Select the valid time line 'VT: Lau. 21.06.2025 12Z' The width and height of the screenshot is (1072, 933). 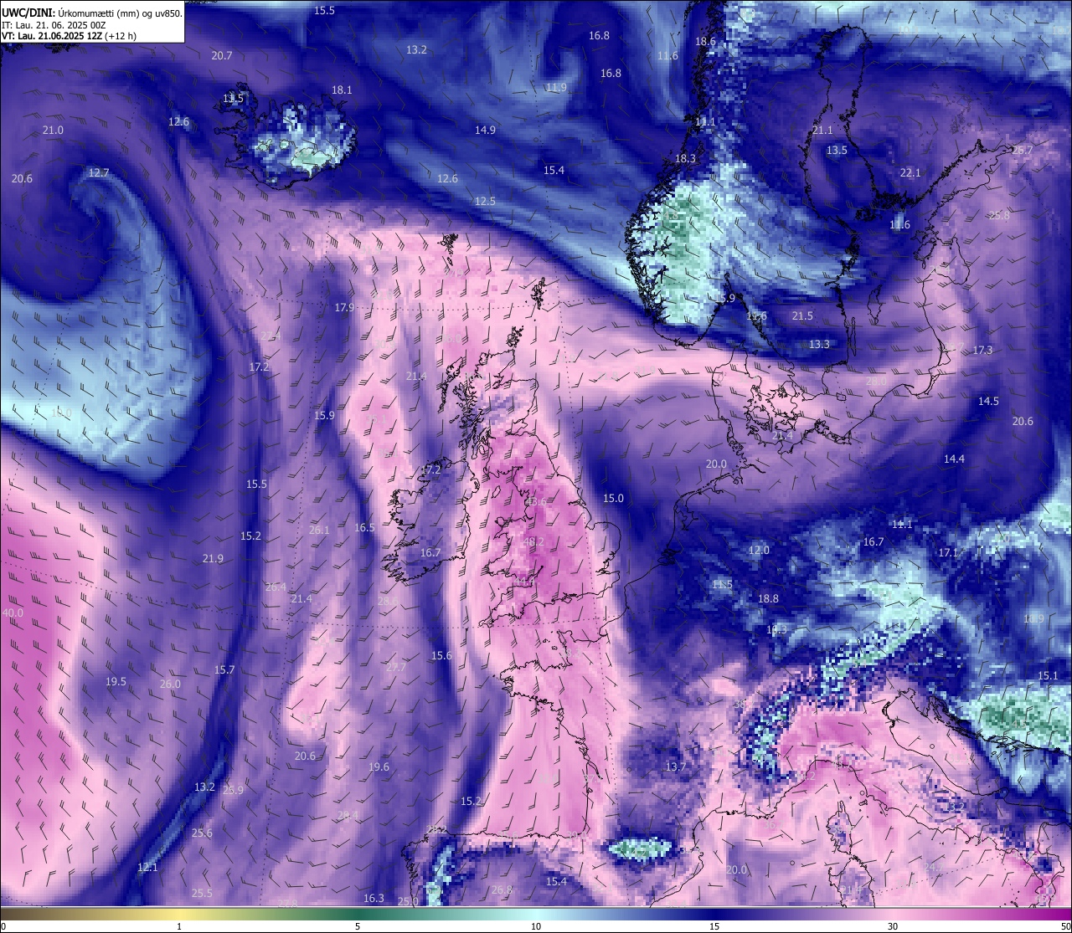[x=51, y=36]
